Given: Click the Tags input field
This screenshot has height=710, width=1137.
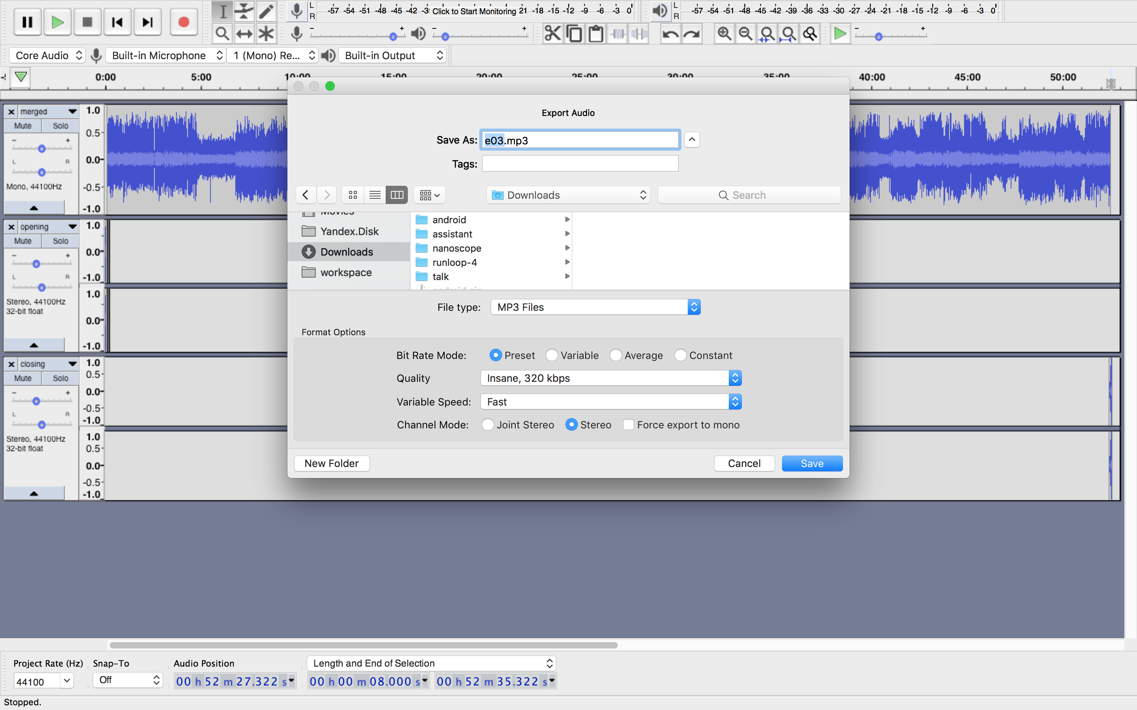Looking at the screenshot, I should (x=580, y=164).
